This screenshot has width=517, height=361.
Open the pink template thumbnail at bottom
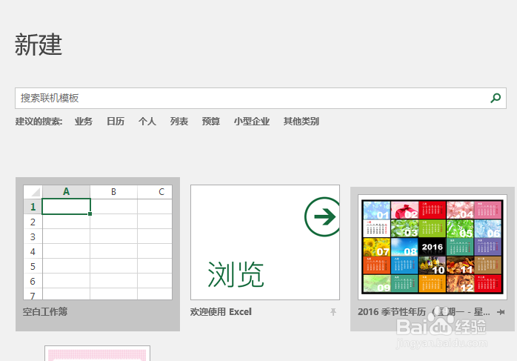[x=97, y=354]
